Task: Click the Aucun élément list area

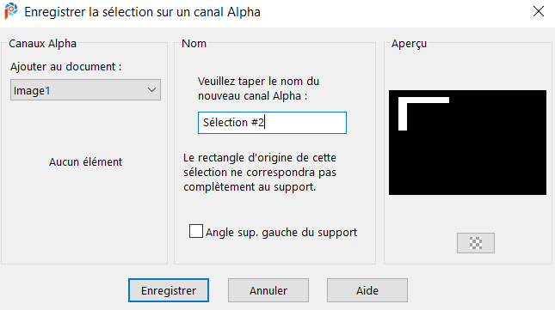Action: (85, 162)
